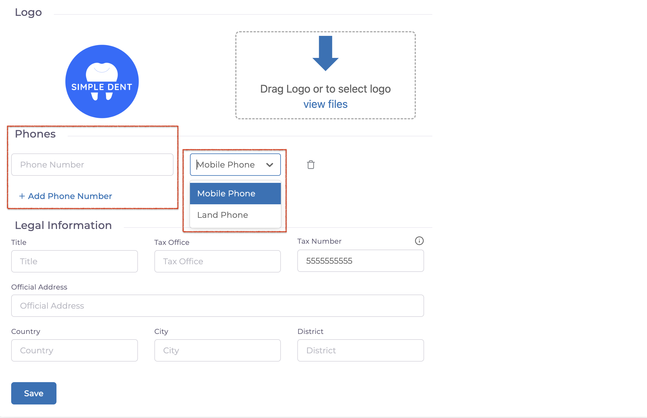Screen dimensions: 647x418
Task: Click the Tax Number field with 5555555555
Action: (x=360, y=261)
